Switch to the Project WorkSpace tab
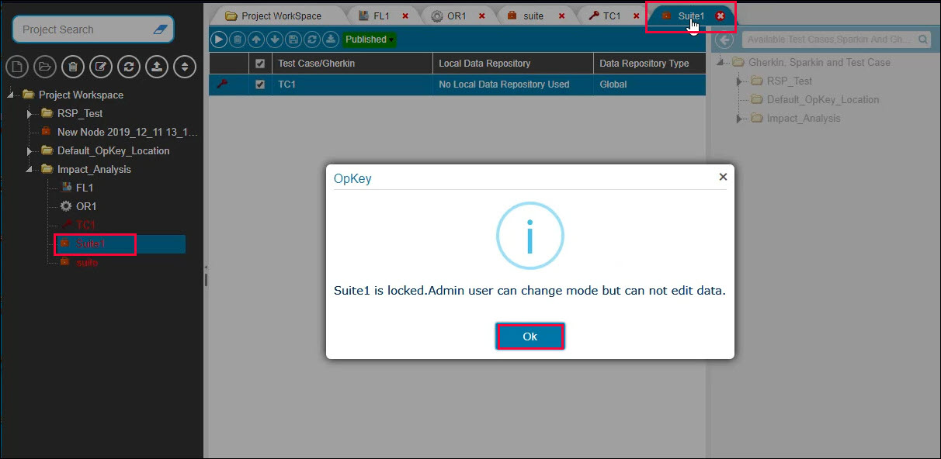This screenshot has width=941, height=459. [x=273, y=16]
